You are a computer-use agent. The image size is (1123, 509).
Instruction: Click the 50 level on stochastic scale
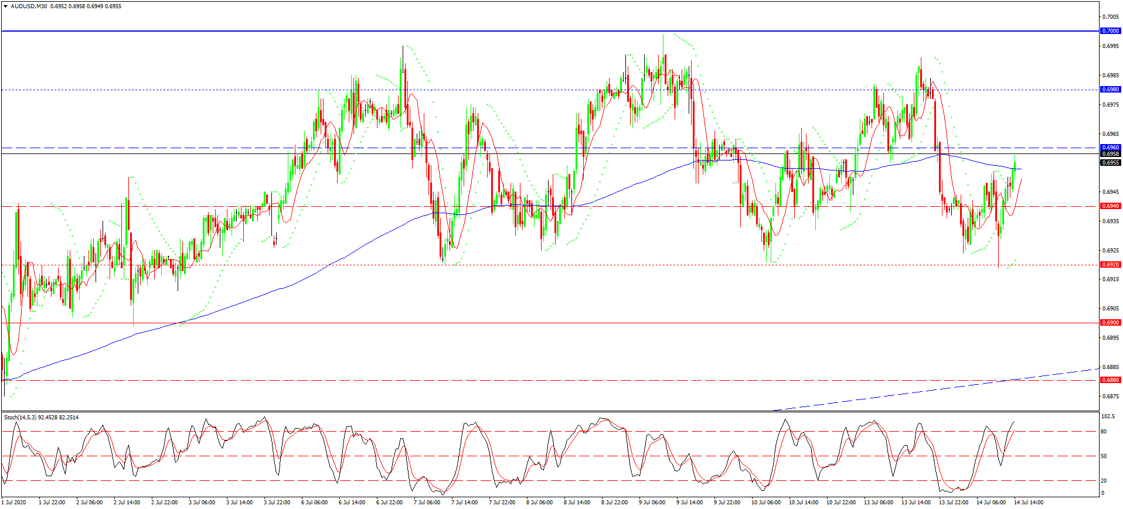click(x=1104, y=456)
